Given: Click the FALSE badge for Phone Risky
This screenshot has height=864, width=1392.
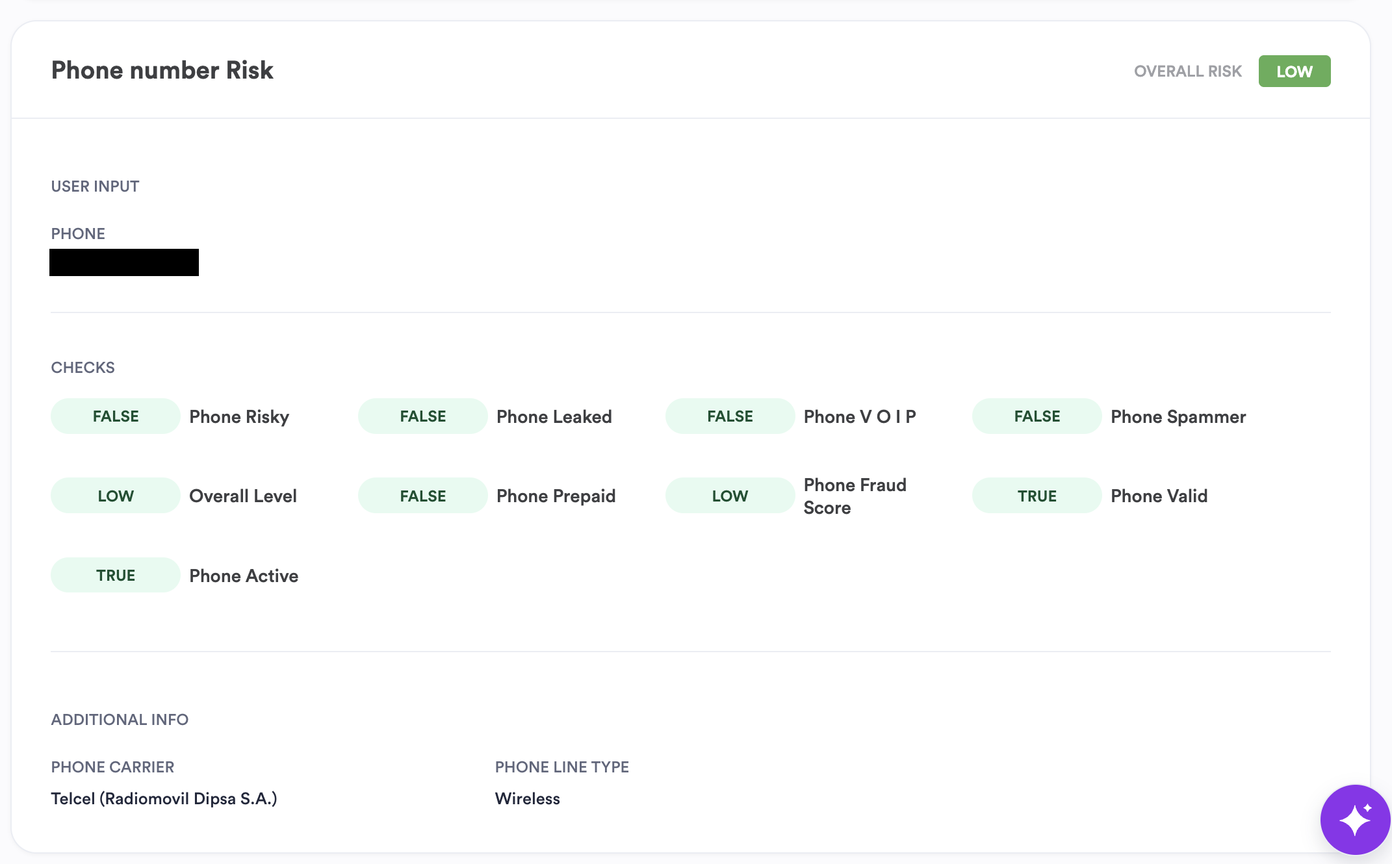Looking at the screenshot, I should tap(116, 416).
